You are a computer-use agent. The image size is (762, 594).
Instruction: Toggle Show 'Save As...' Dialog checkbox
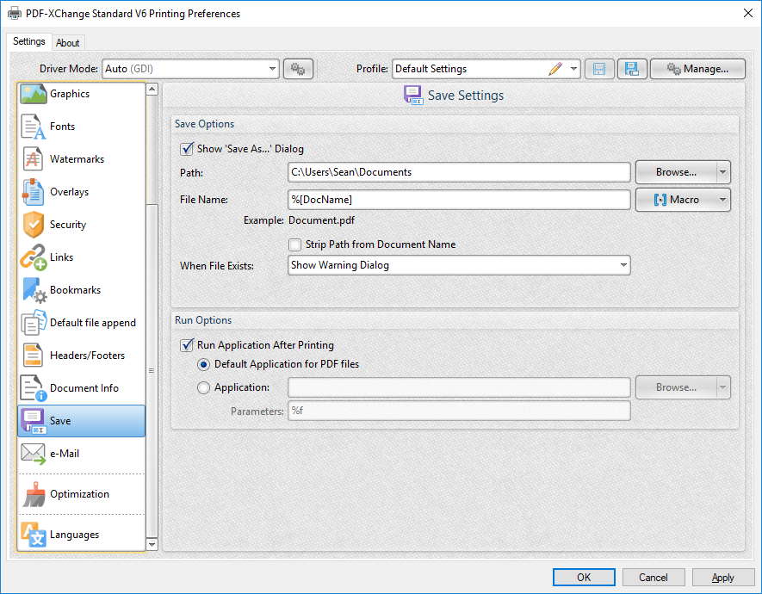click(x=187, y=149)
